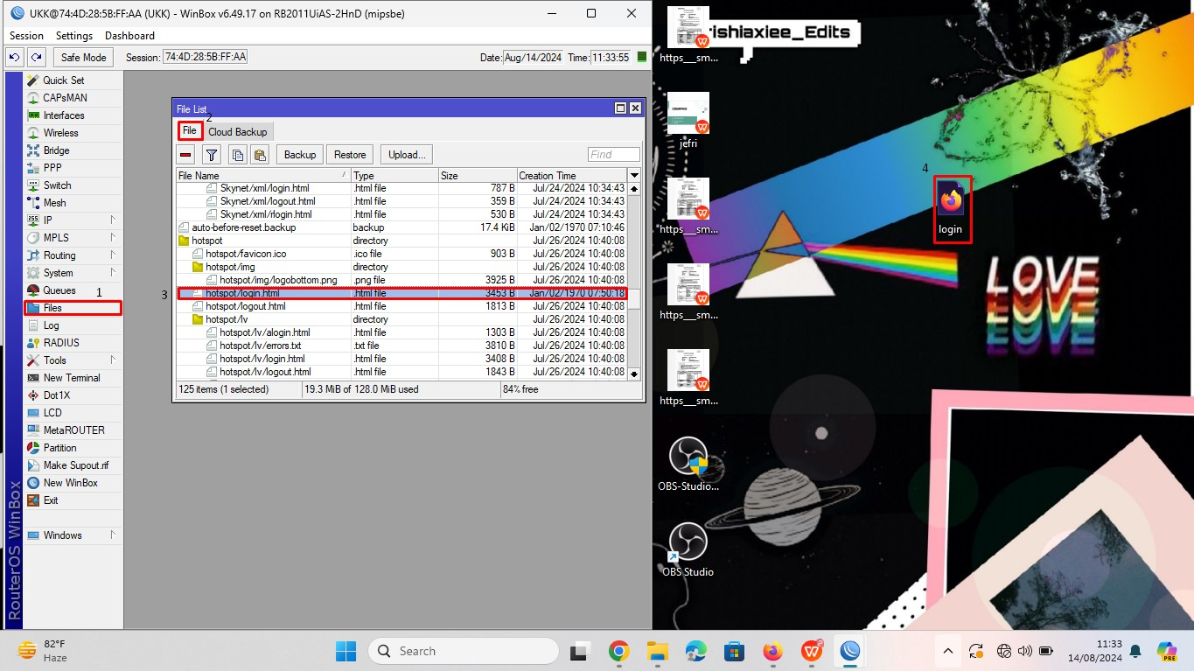
Task: Select hotspot/login.html row
Action: click(x=402, y=293)
